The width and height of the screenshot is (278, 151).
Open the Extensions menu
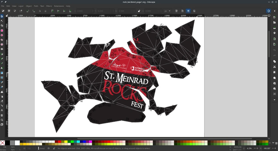click(x=59, y=6)
